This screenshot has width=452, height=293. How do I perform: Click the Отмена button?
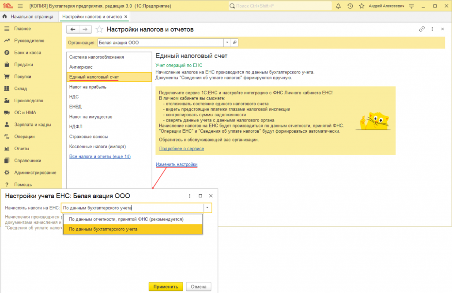click(199, 287)
